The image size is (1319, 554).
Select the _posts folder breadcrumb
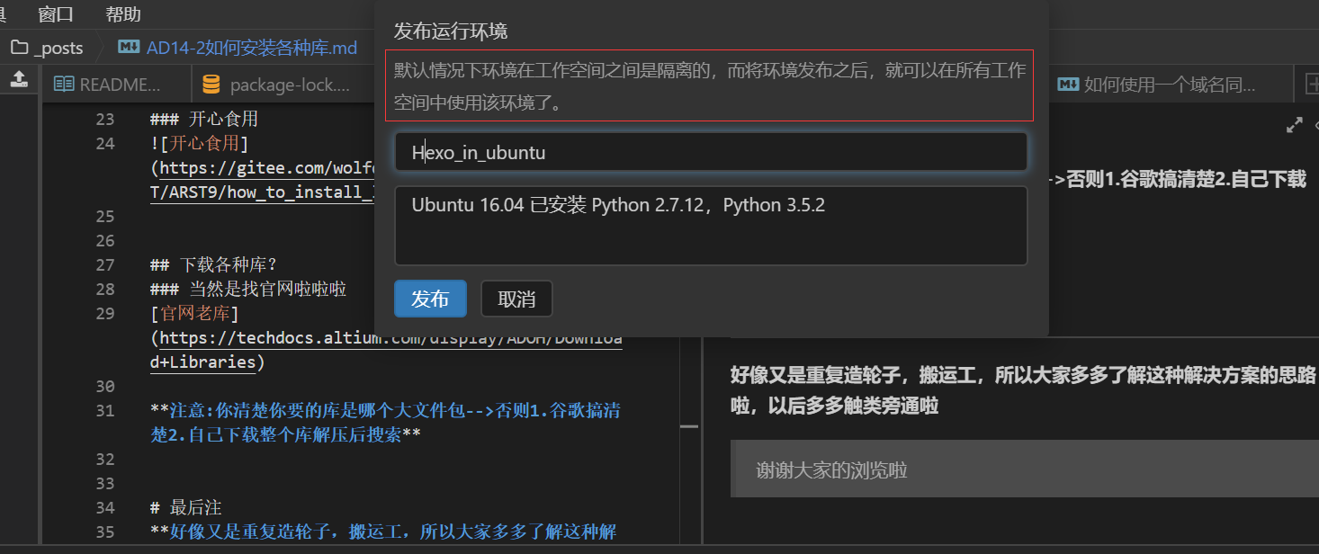[x=58, y=48]
